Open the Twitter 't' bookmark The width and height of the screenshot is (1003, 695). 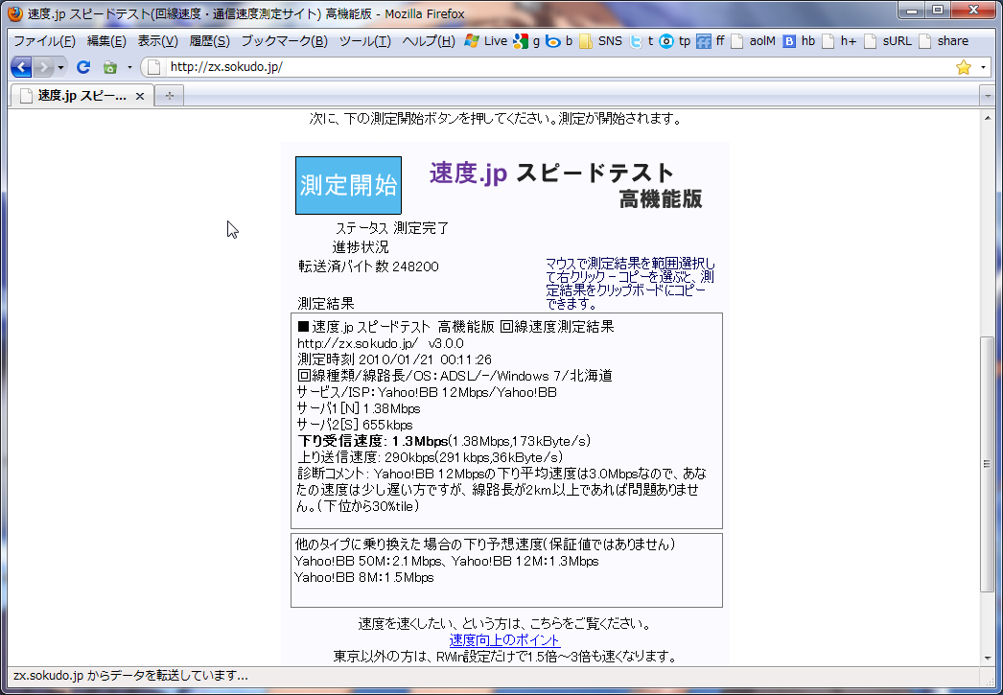(x=641, y=41)
